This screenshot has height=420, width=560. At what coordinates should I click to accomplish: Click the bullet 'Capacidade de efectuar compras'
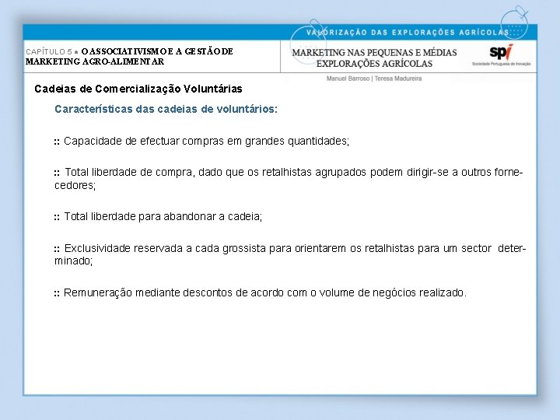tap(201, 142)
